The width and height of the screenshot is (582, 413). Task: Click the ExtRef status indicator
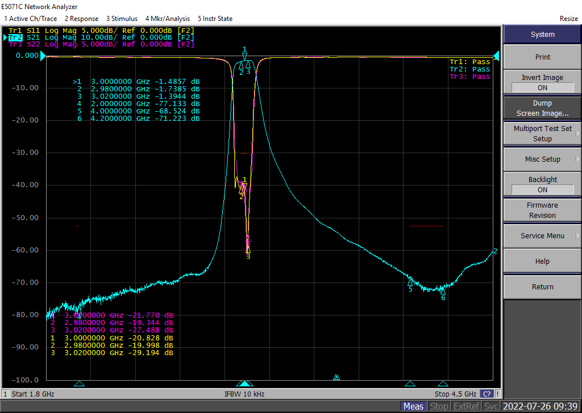point(467,406)
